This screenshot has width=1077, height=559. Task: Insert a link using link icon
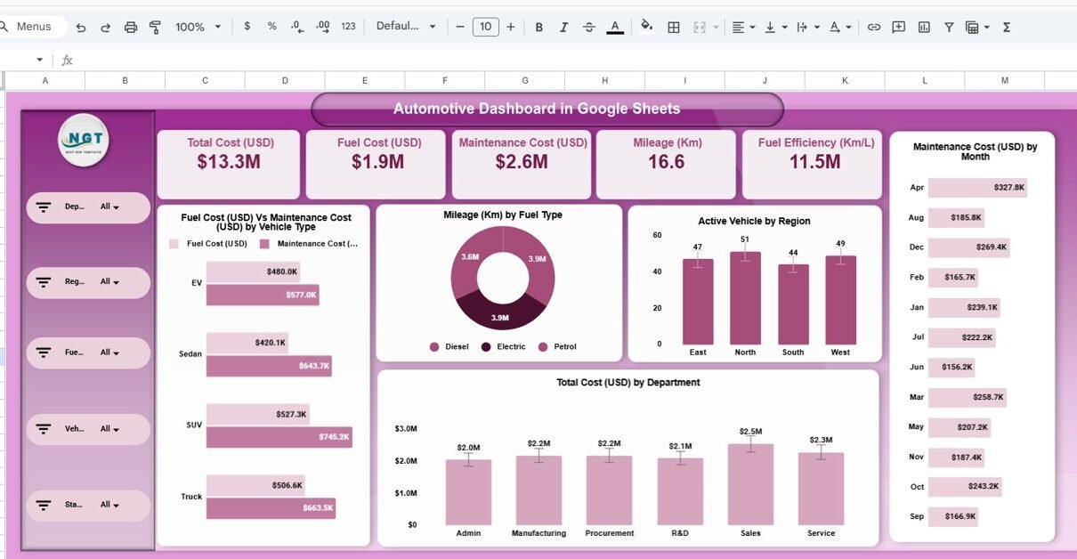pyautogui.click(x=874, y=27)
